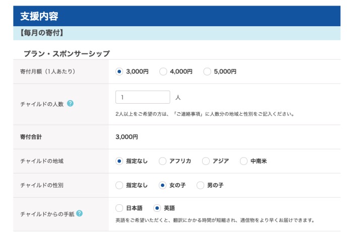
Task: Click the 寄付合計 total amount value
Action: 127,136
